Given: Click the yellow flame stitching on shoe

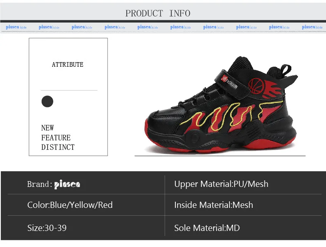Looking at the screenshot, I should (x=231, y=116).
